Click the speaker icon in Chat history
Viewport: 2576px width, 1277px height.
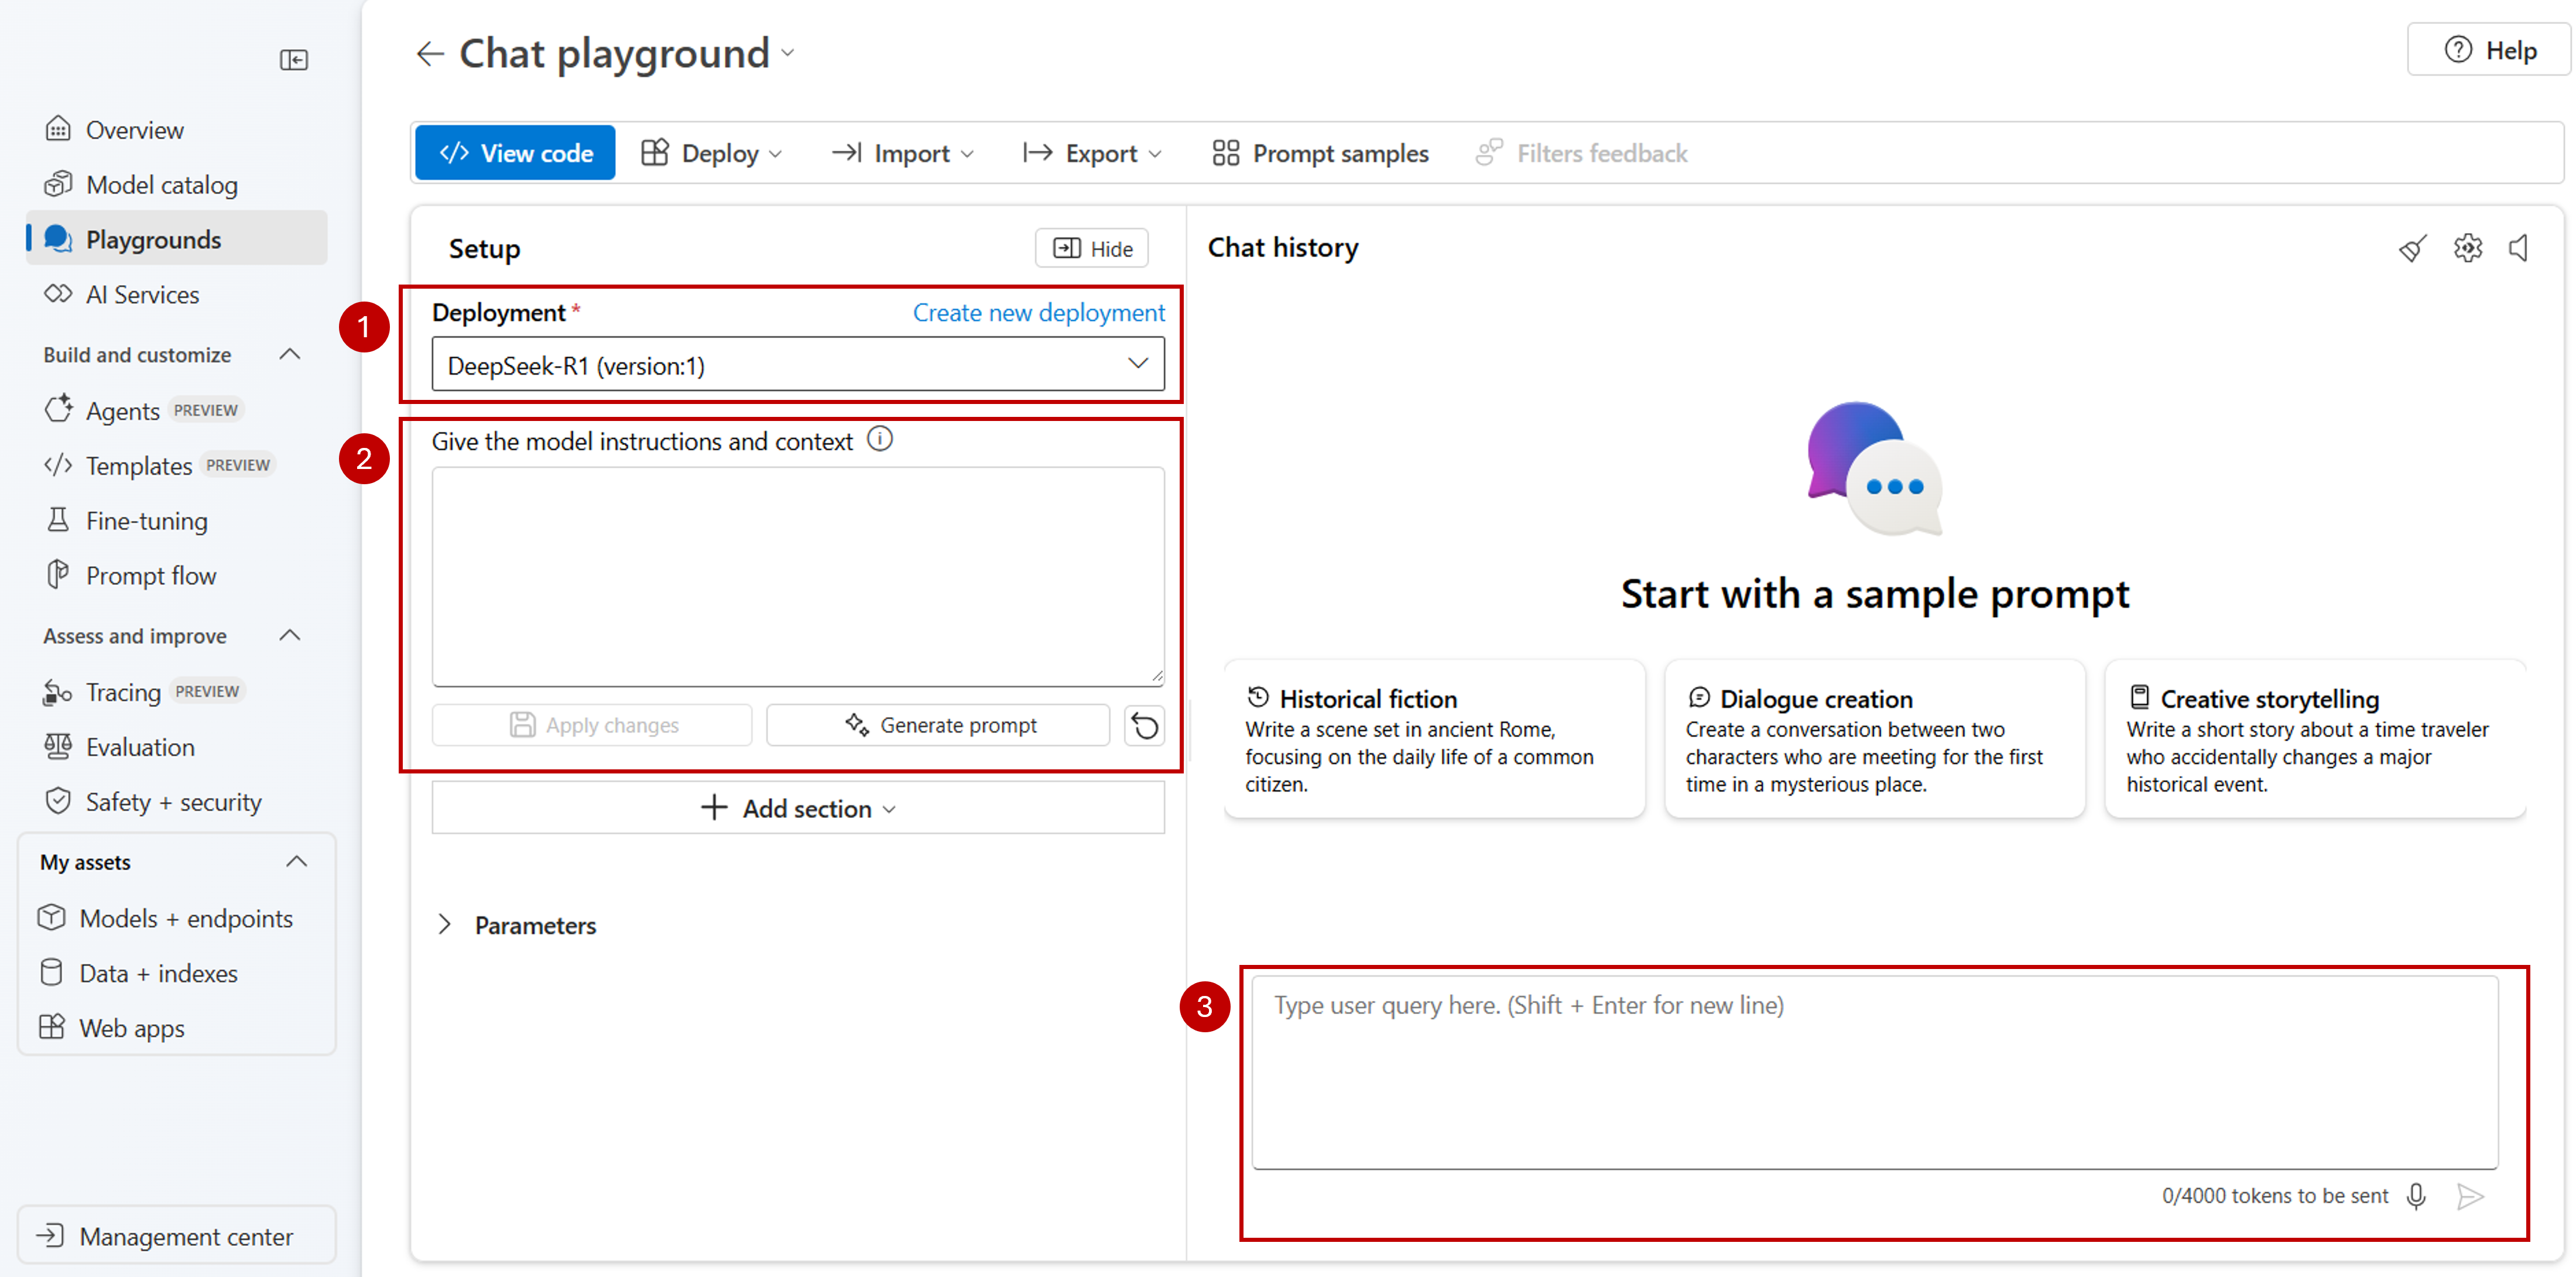point(2518,248)
